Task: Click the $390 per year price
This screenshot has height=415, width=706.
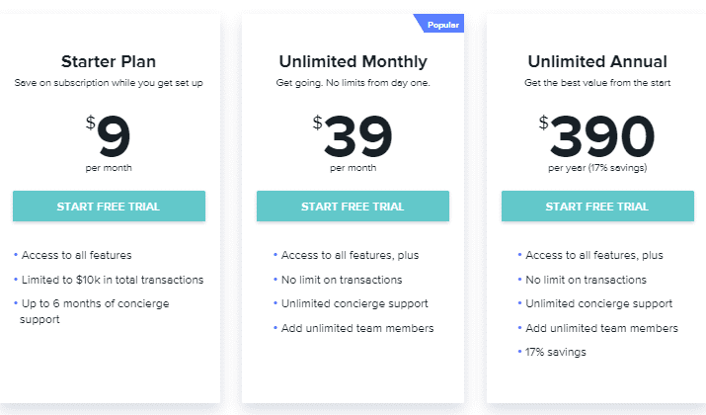Action: pyautogui.click(x=597, y=142)
